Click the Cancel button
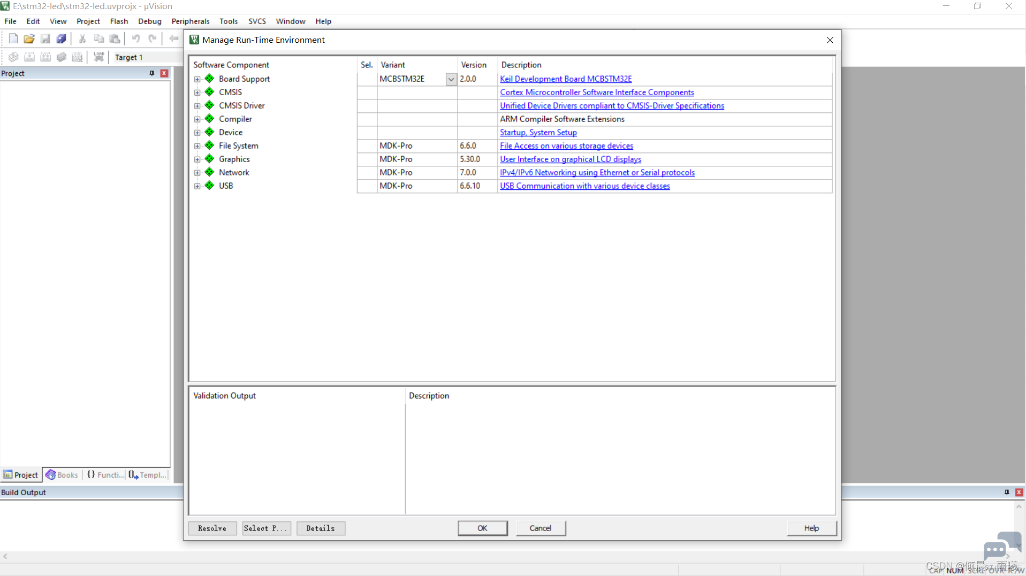The width and height of the screenshot is (1026, 576). (x=541, y=528)
